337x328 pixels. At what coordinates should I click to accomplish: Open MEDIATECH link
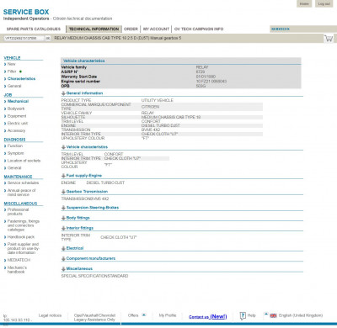[19, 260]
